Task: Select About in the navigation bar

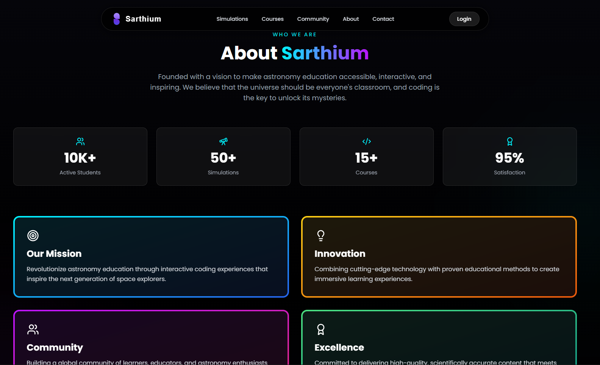Action: [x=351, y=19]
